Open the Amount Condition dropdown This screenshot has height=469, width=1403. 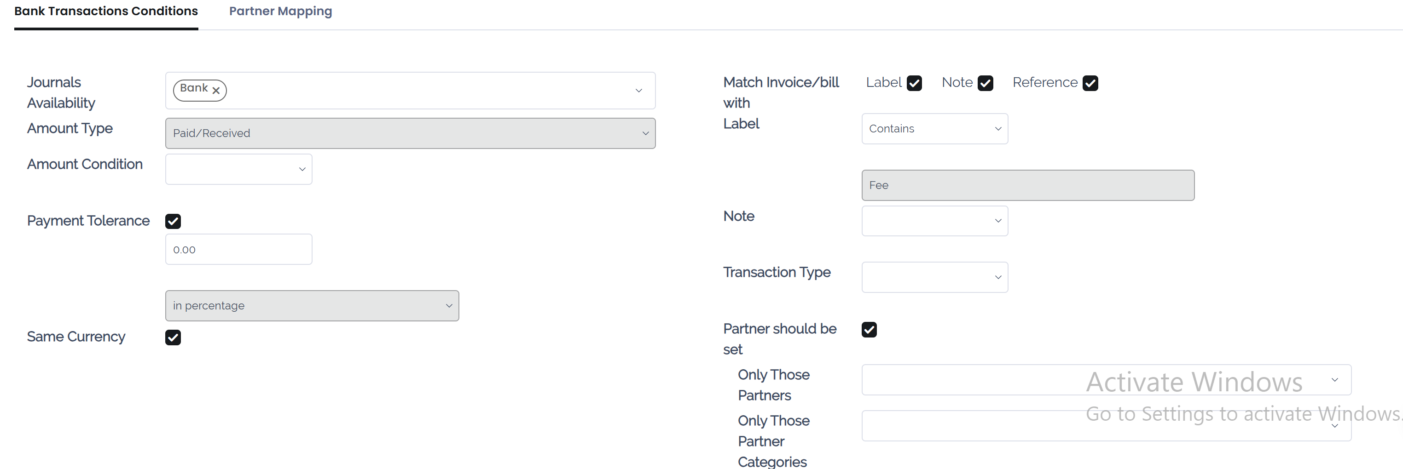(x=238, y=169)
